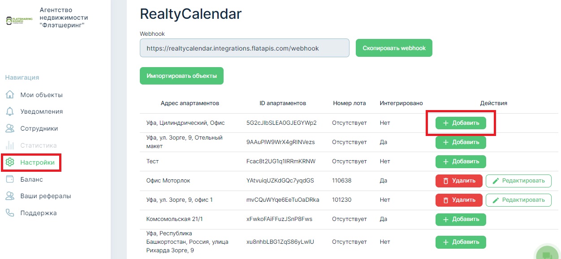
Task: Click the bell icon for Уведомления
Action: tap(10, 111)
